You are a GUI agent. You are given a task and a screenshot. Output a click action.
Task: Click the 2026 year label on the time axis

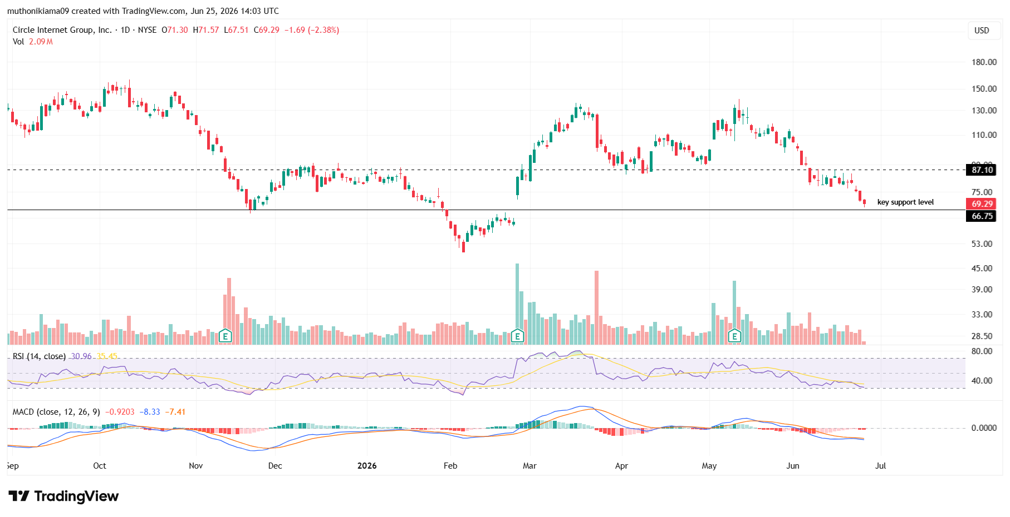pos(367,466)
